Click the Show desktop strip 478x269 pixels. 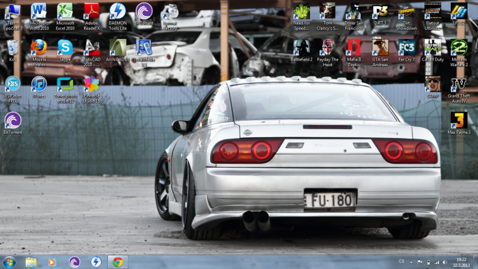[x=476, y=262]
